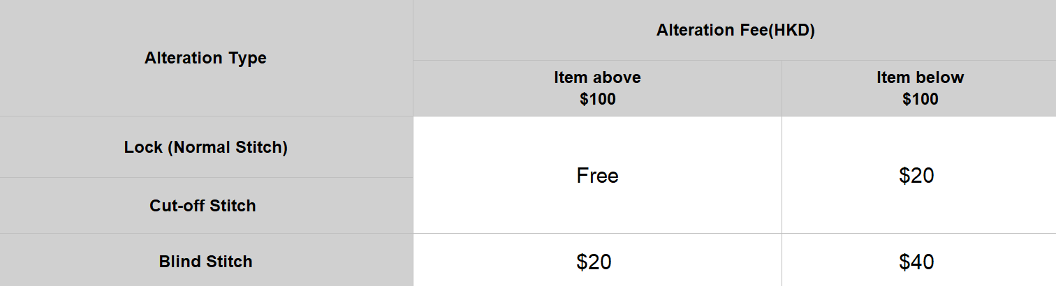The image size is (1056, 286).
Task: Select the Blind Stitch row label
Action: point(205,262)
